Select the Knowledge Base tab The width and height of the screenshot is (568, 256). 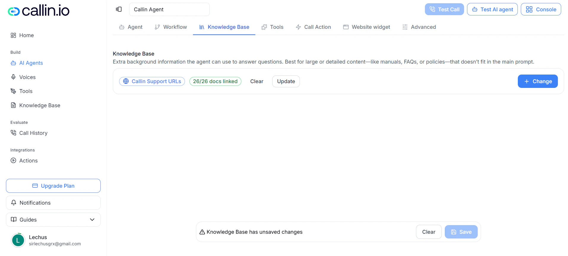(224, 27)
